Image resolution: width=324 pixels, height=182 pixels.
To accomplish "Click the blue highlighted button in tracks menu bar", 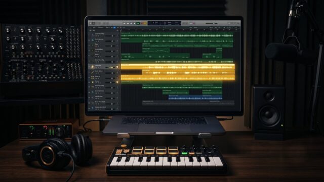I will tap(114, 28).
